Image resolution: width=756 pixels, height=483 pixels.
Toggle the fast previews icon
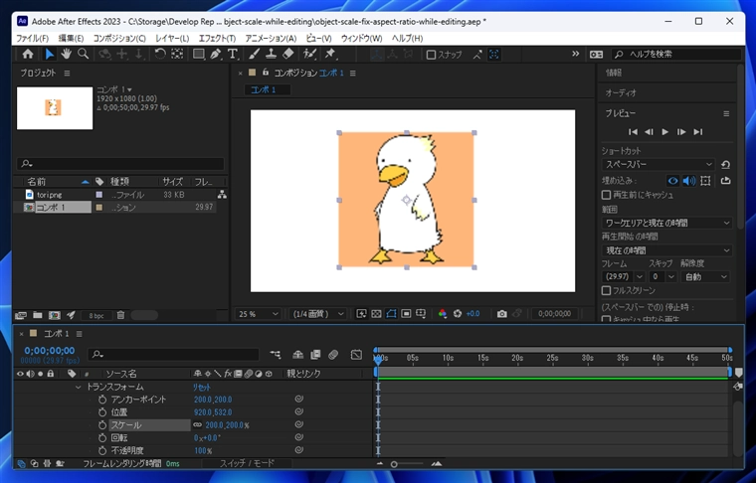coord(361,314)
